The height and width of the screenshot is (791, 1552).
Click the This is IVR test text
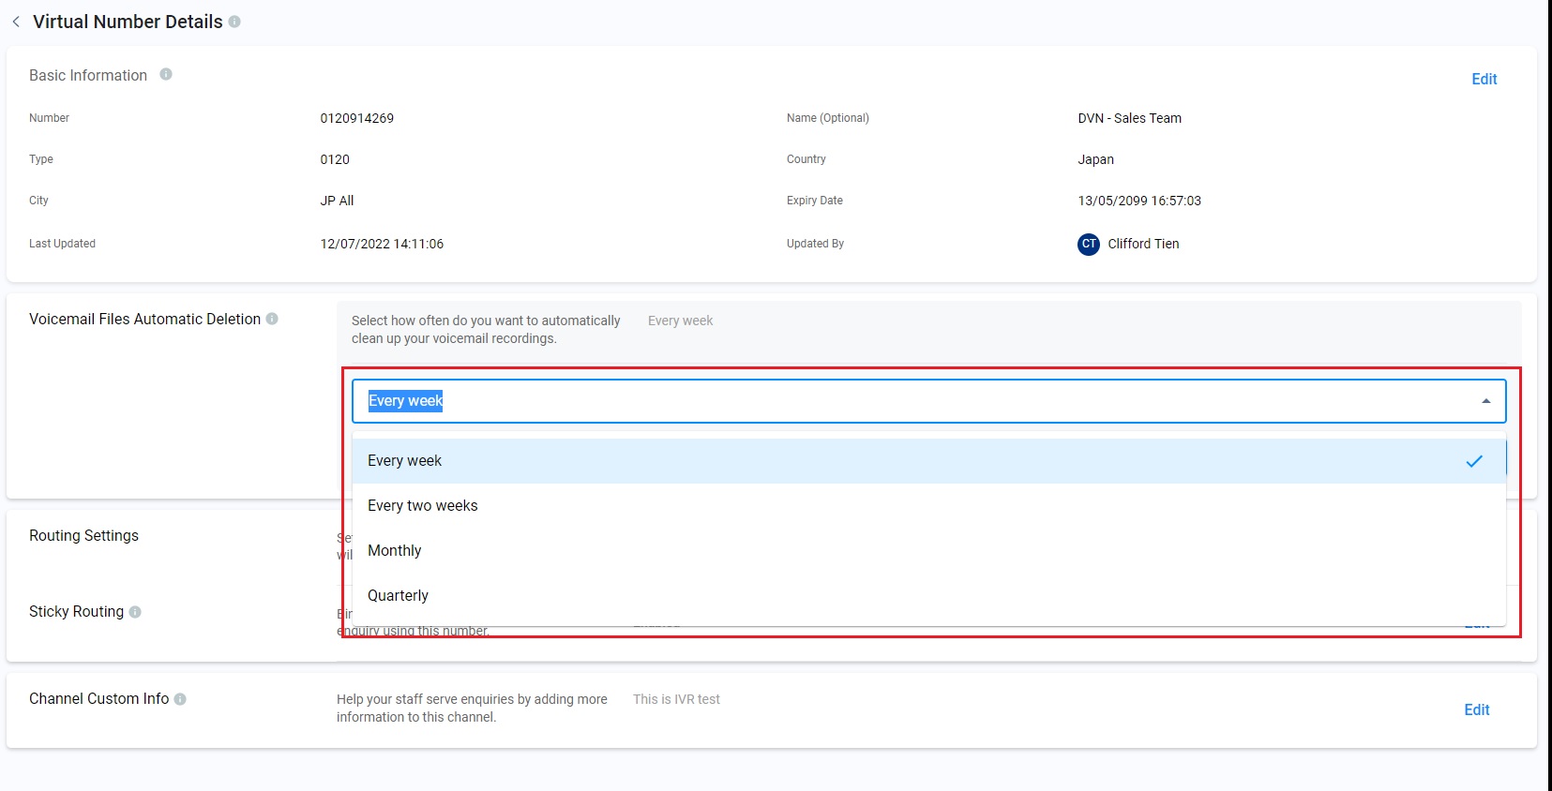coord(676,699)
